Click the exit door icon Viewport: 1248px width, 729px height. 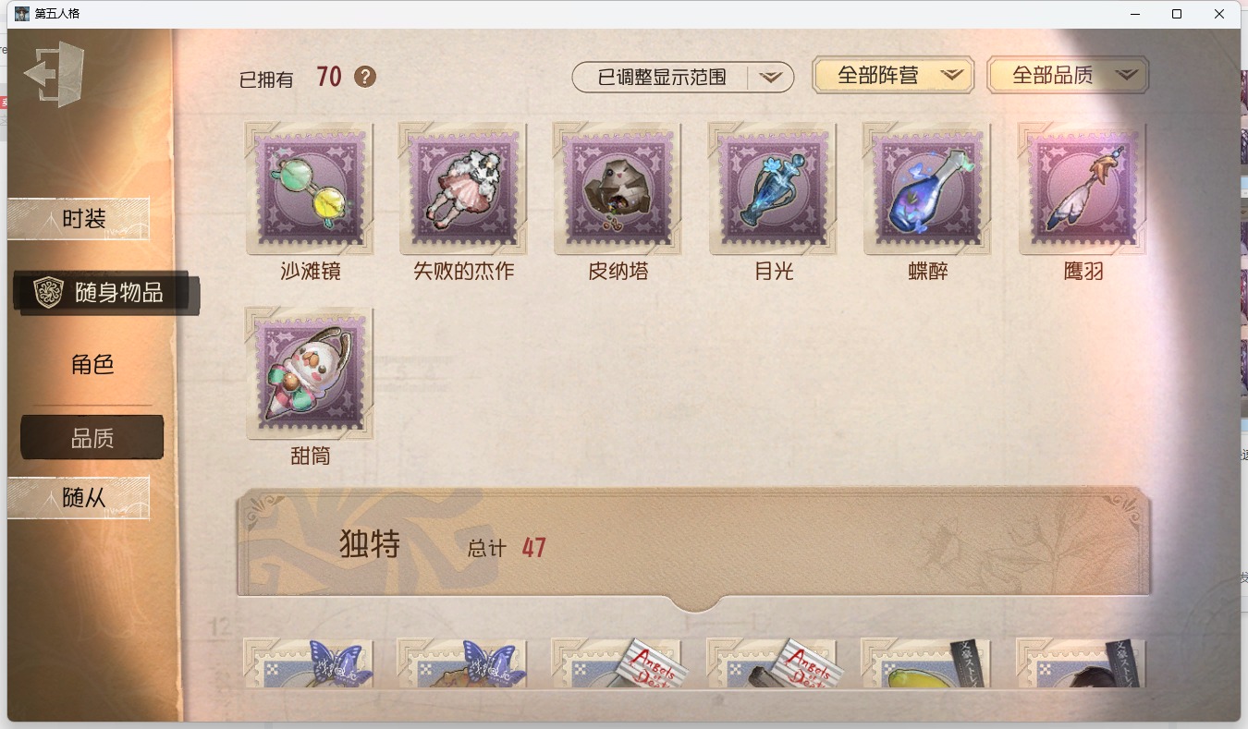55,74
